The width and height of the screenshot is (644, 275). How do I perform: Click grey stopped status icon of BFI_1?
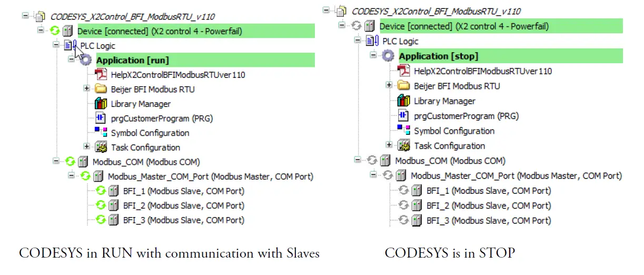coord(404,190)
